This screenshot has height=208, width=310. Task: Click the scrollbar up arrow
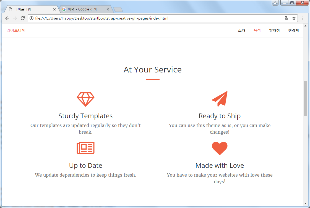click(306, 26)
